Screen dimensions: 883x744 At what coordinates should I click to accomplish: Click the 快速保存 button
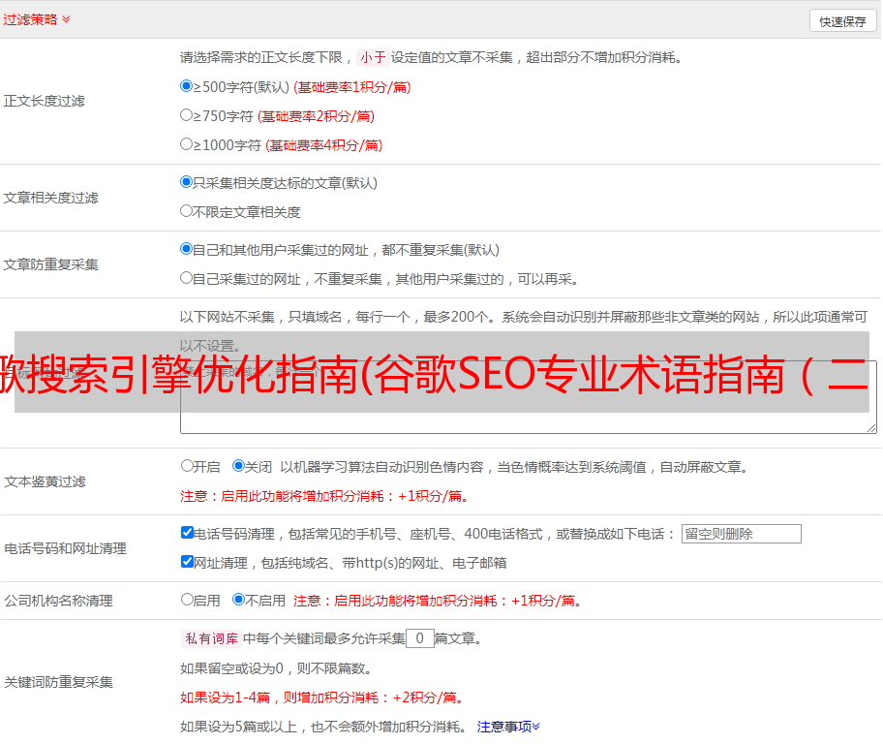tap(842, 21)
